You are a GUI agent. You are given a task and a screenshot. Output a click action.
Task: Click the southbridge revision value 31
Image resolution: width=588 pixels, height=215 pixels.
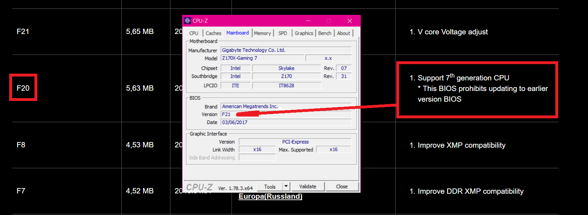coord(344,76)
